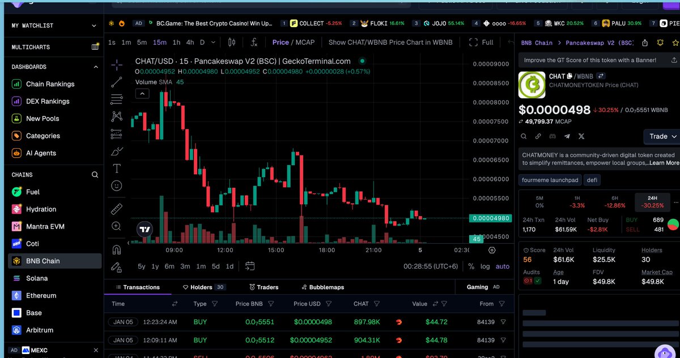The image size is (680, 358).
Task: Switch to the Holders tab
Action: tap(204, 287)
